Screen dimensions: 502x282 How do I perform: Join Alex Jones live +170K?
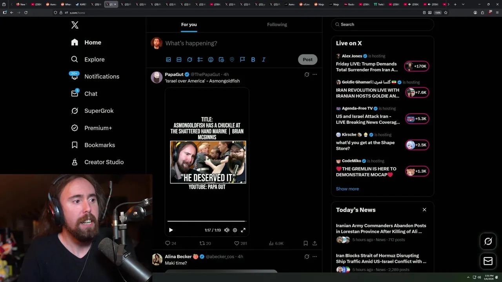pos(417,66)
